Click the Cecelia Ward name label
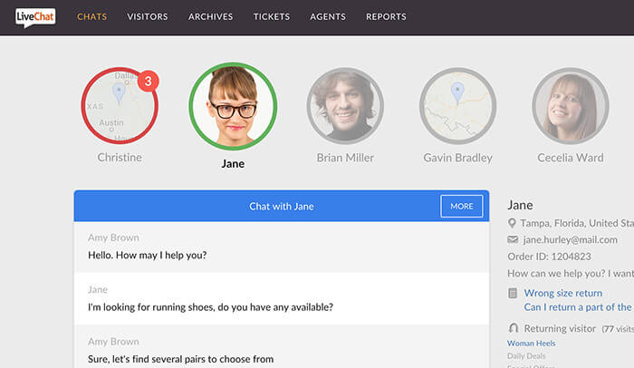The image size is (634, 368). (571, 158)
